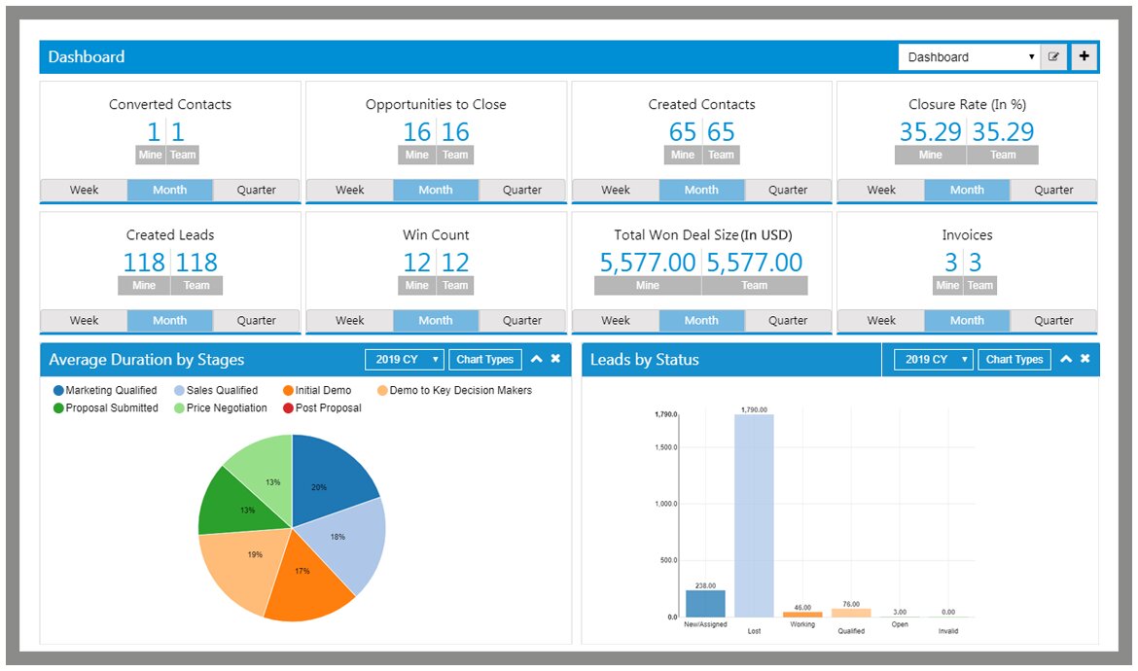Close the Average Duration by Stages panel

coord(555,359)
